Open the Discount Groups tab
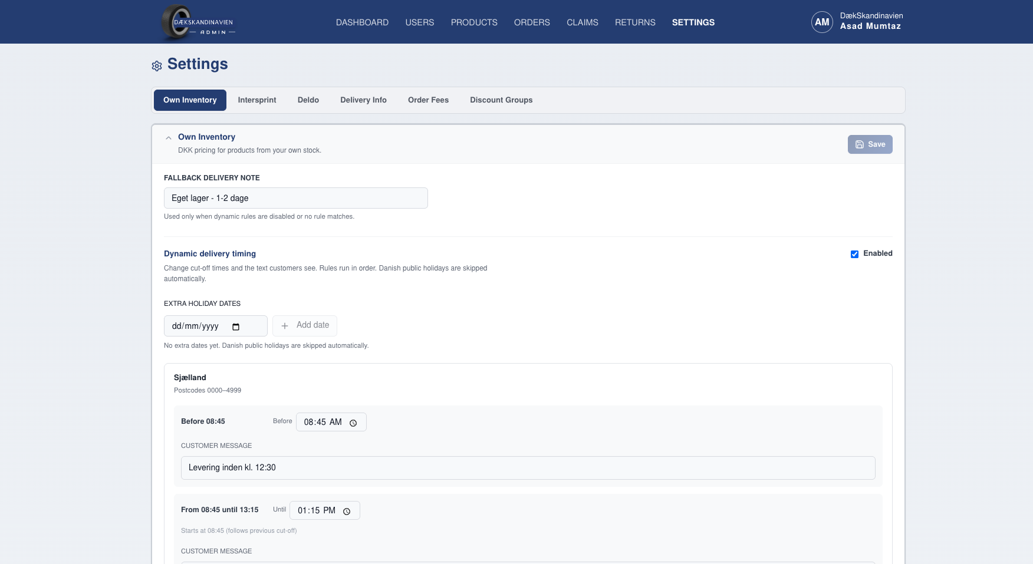1033x564 pixels. coord(501,100)
